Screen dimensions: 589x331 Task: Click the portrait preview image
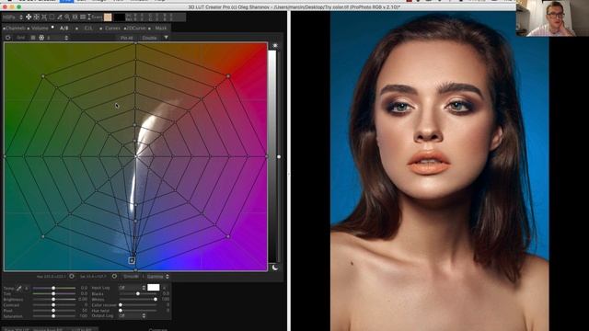[x=440, y=171]
